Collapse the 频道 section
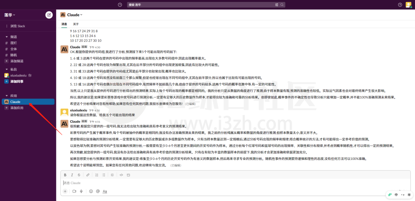 tap(7, 37)
